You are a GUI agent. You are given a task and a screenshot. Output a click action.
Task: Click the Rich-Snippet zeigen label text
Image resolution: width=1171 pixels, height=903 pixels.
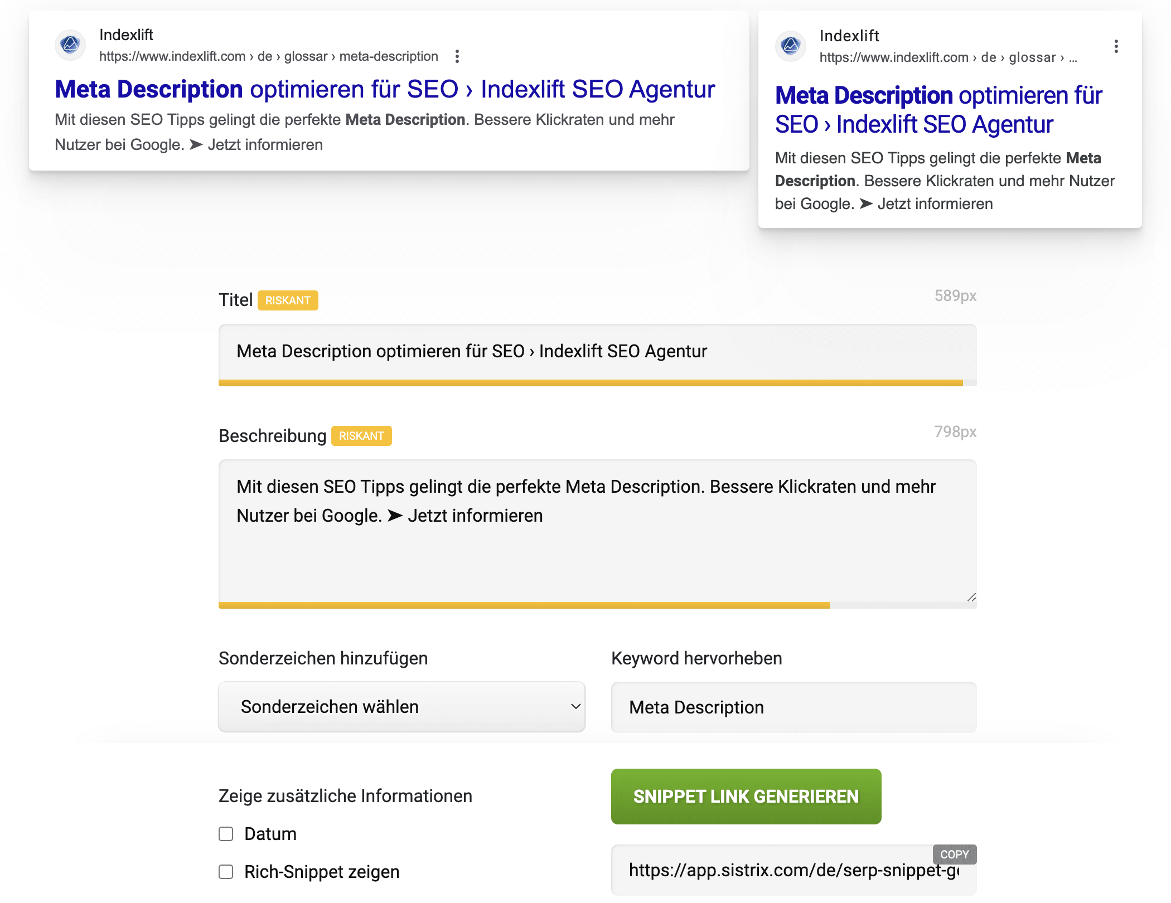pos(322,872)
